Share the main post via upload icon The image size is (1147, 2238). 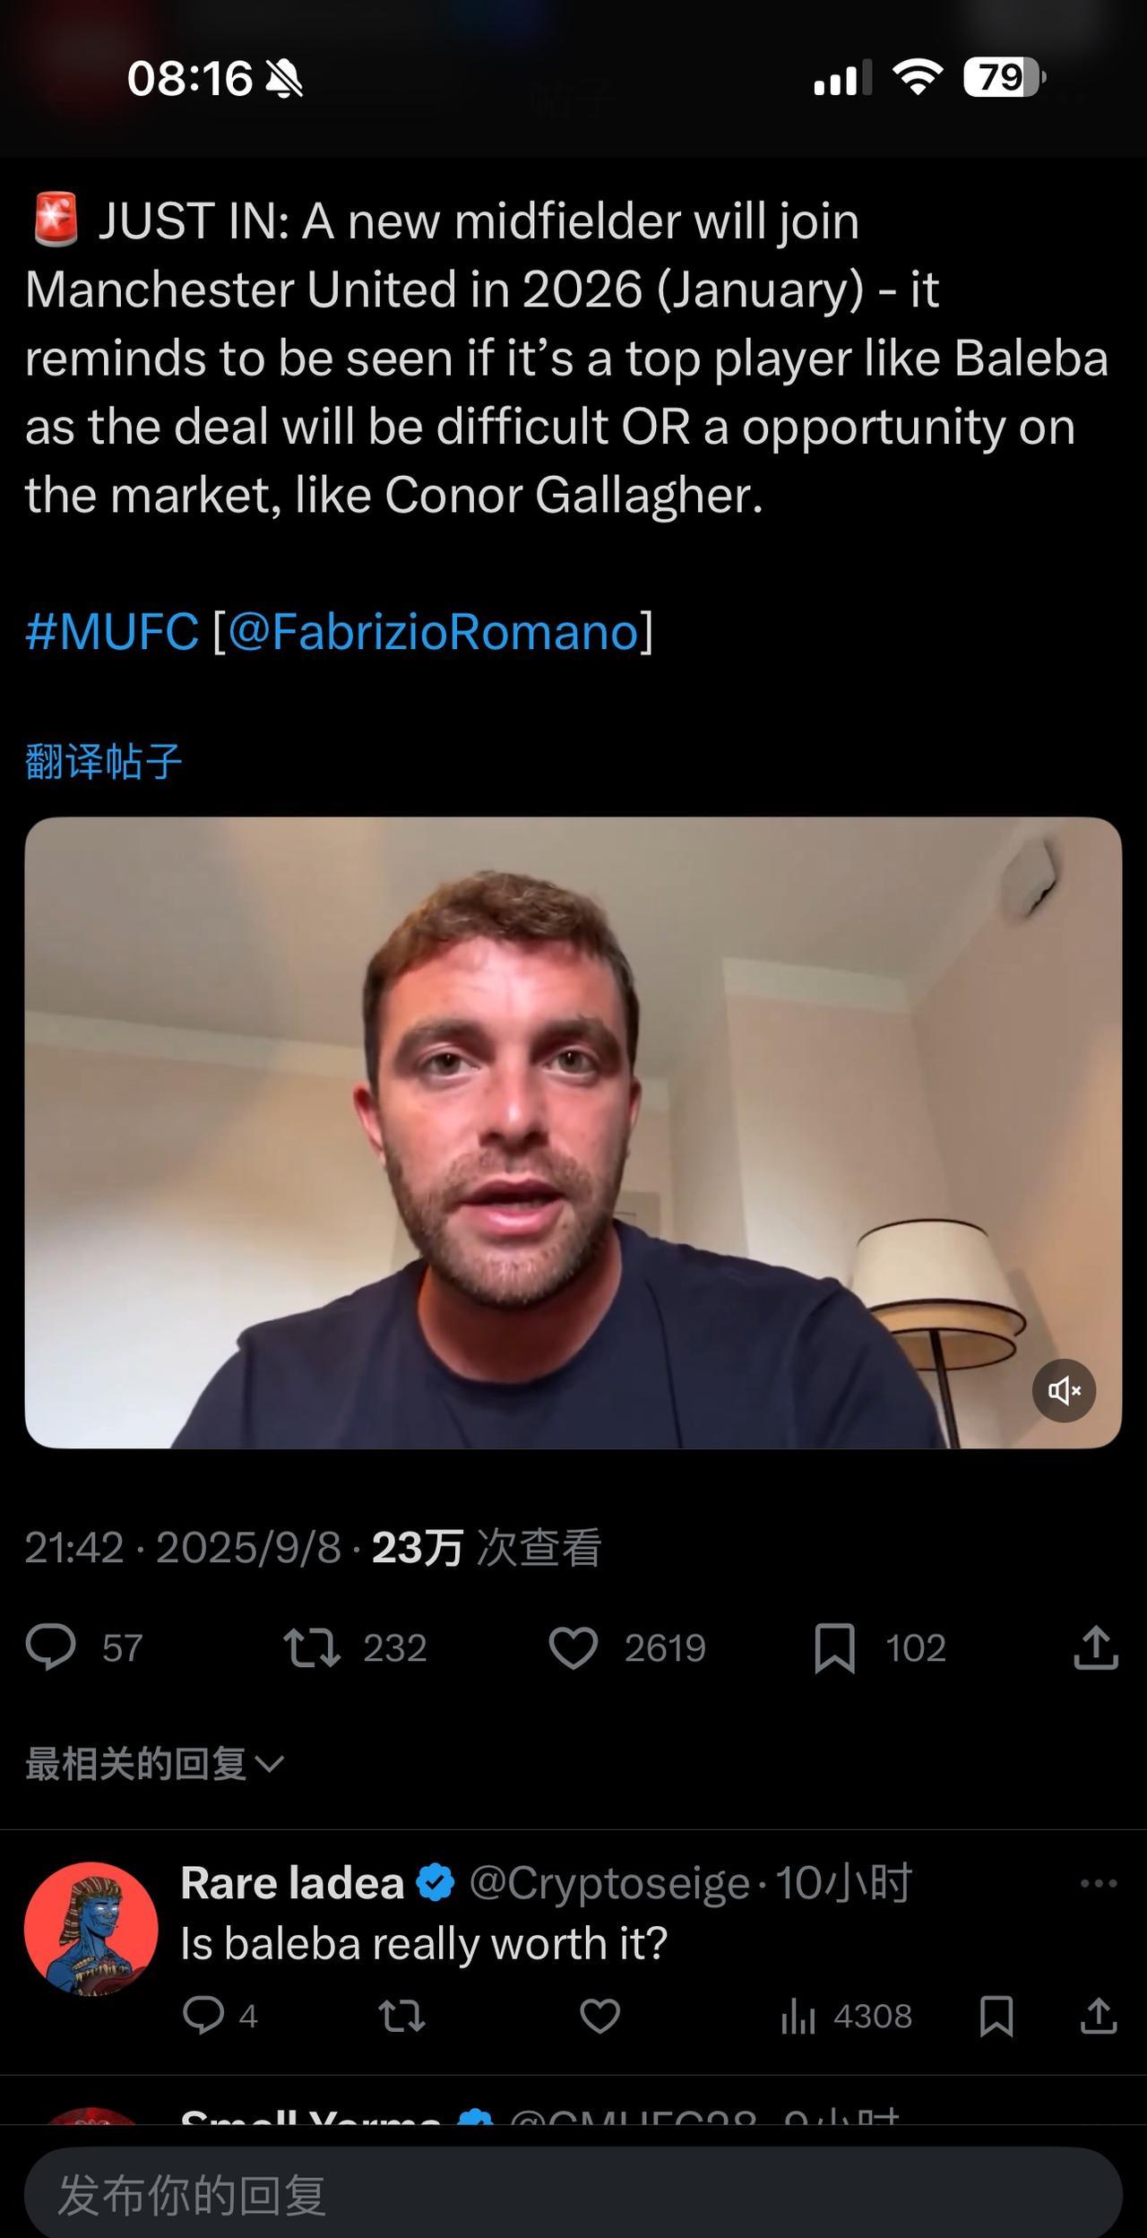point(1096,1647)
